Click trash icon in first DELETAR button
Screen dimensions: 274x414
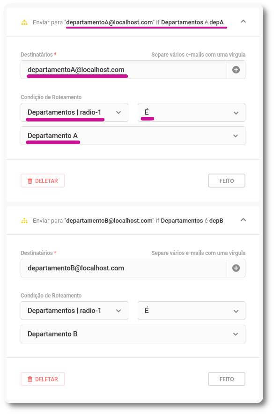(x=30, y=181)
